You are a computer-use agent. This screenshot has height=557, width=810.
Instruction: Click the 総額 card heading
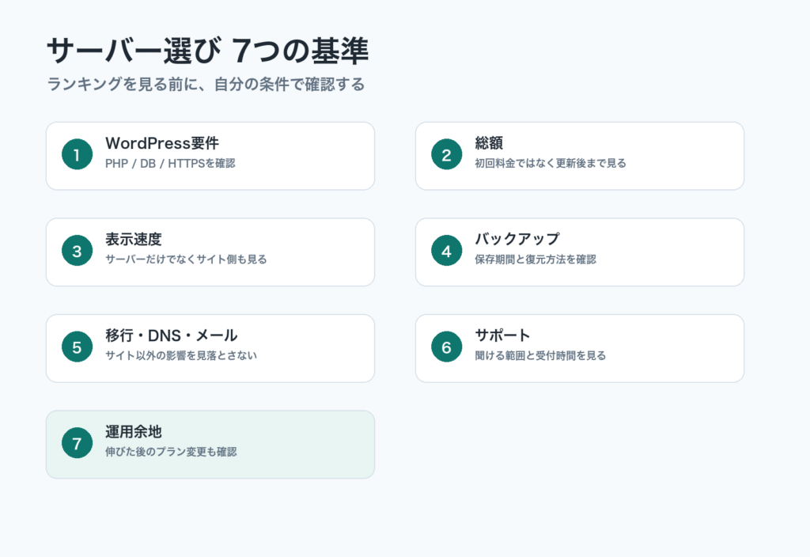click(x=489, y=143)
